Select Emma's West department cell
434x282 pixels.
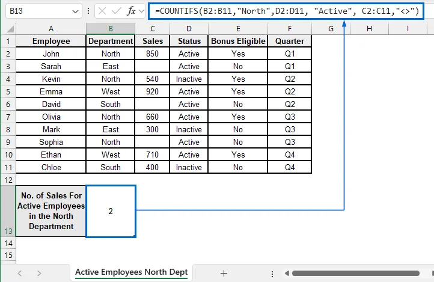(x=111, y=91)
